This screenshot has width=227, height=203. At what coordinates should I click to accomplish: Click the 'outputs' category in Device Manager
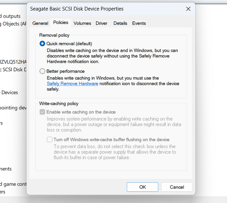10,16
